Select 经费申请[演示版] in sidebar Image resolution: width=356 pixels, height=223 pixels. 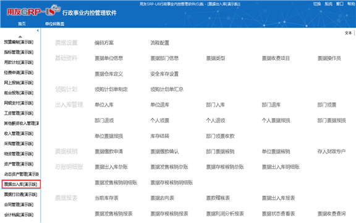[x=19, y=73]
